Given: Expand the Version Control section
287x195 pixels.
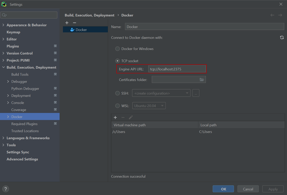Looking at the screenshot, I should pos(3,53).
